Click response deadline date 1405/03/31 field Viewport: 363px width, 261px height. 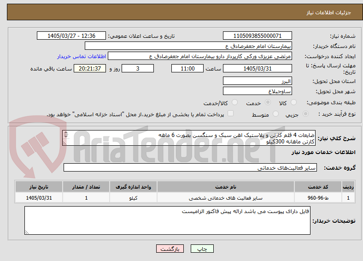click(257, 68)
